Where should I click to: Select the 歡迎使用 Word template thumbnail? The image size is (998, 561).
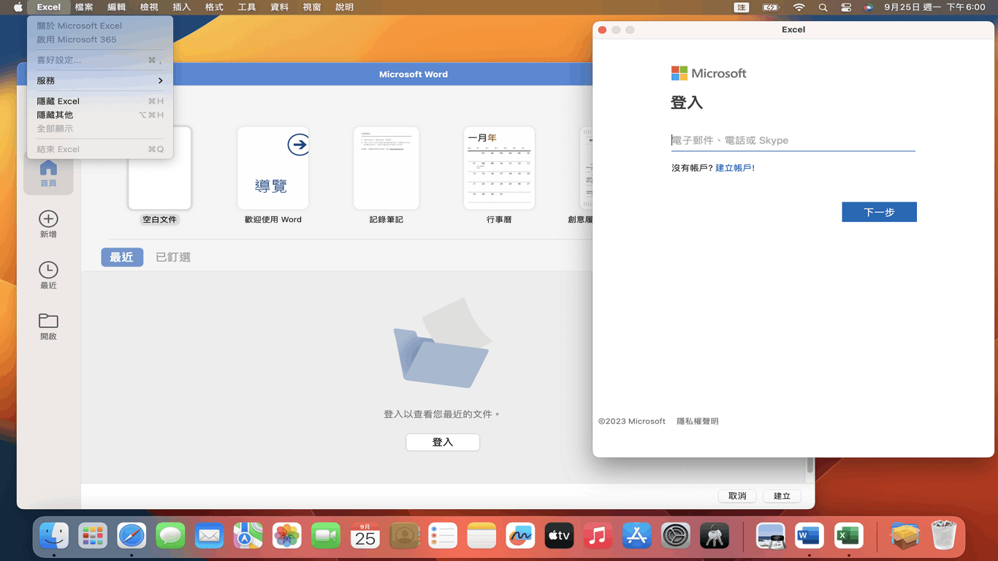pyautogui.click(x=273, y=168)
